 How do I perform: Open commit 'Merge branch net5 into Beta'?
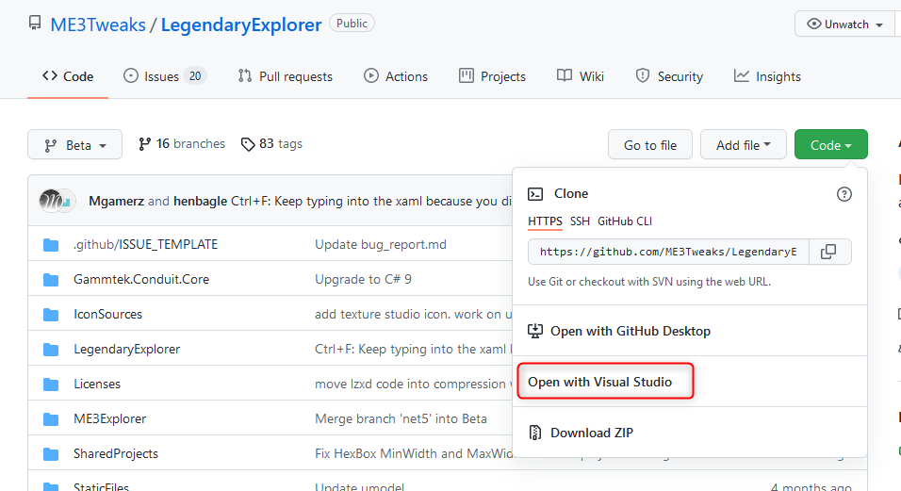coord(401,419)
